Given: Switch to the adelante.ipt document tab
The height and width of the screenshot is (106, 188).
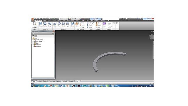Looking at the screenshot, I should [52, 81].
